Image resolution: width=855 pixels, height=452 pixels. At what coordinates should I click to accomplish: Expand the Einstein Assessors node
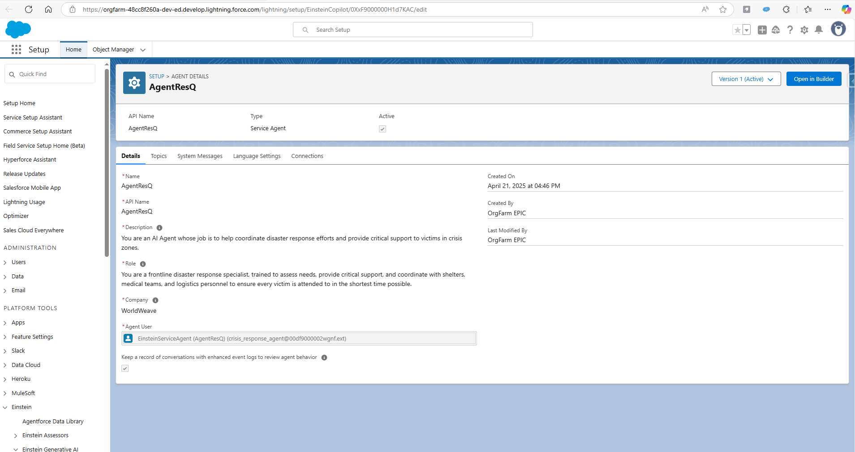(x=16, y=436)
